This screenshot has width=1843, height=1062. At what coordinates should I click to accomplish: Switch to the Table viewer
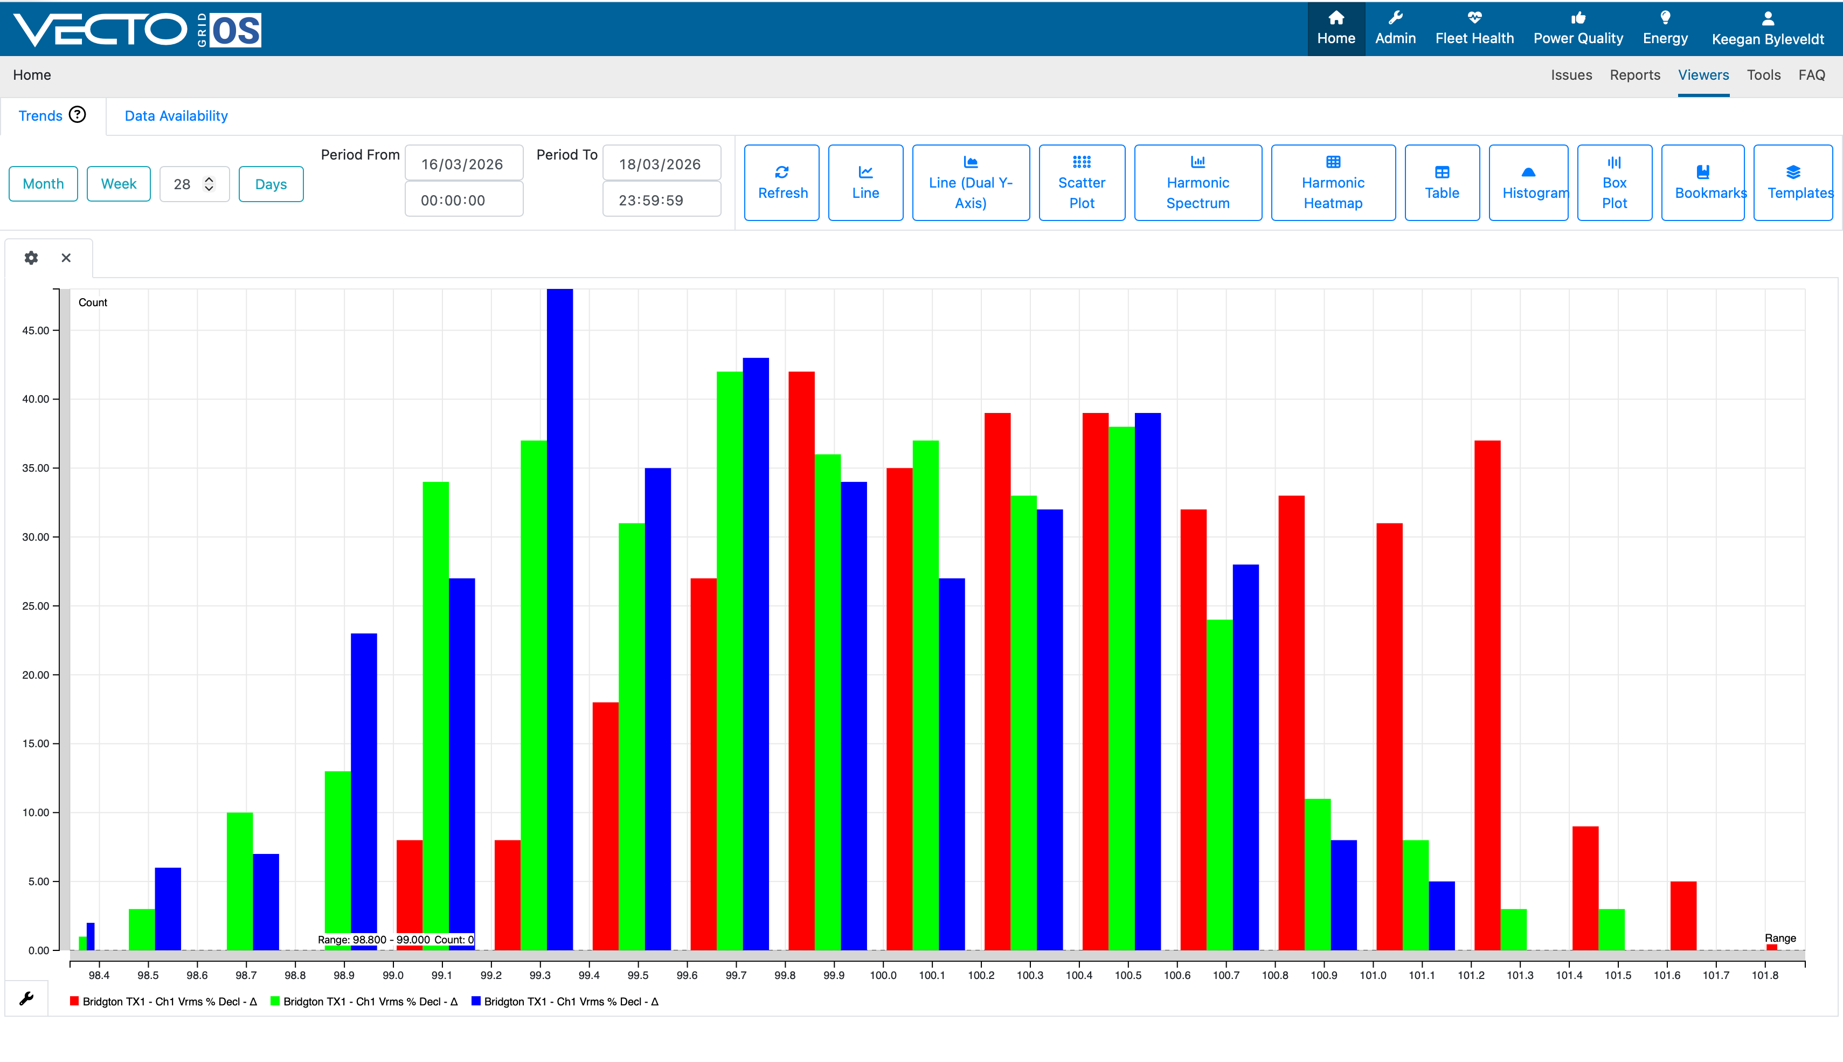[1442, 182]
